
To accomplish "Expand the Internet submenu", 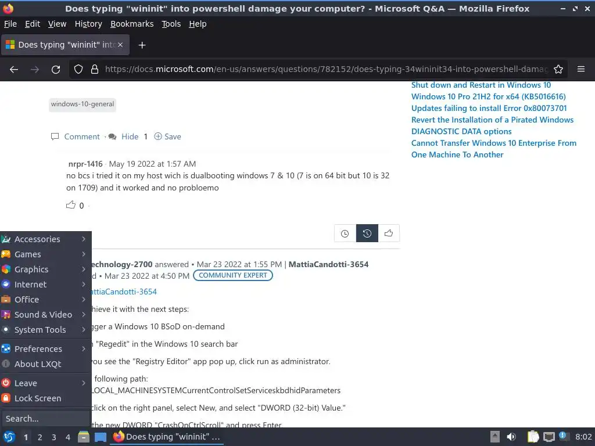I will point(45,285).
